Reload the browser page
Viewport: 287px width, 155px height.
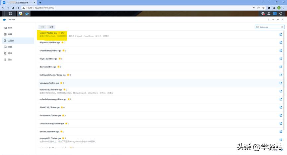[x=13, y=8]
